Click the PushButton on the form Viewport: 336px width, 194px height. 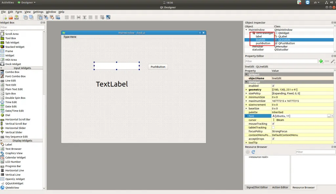[158, 67]
